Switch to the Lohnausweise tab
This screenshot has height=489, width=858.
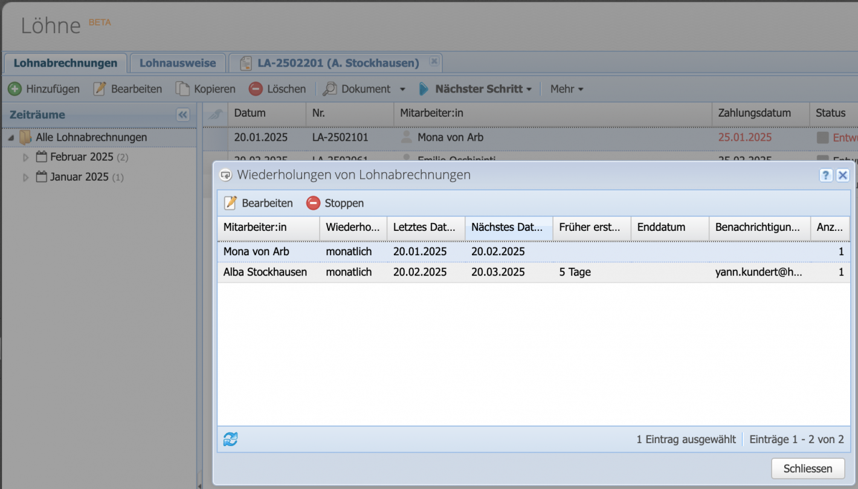178,63
